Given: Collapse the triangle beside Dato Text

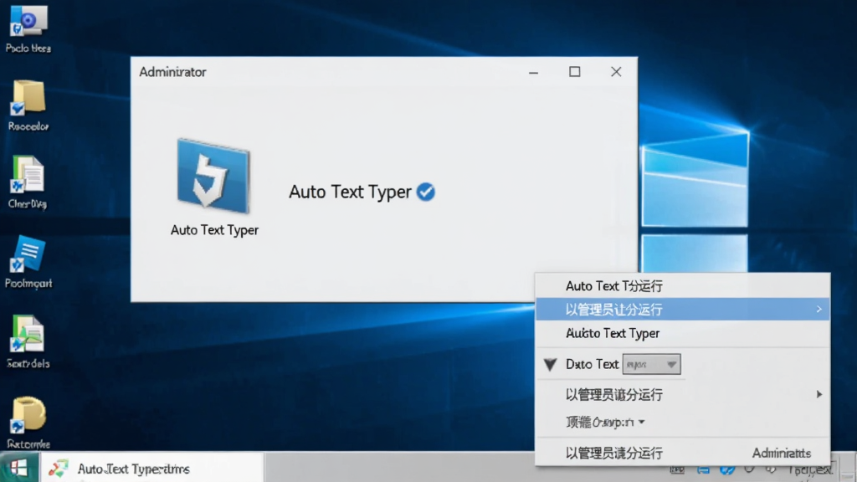Looking at the screenshot, I should pos(551,365).
